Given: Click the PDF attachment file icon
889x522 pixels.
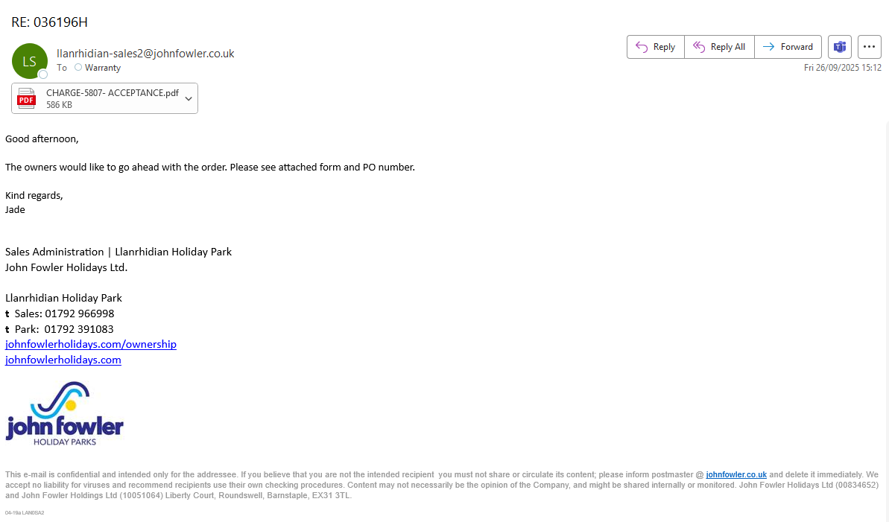Looking at the screenshot, I should [27, 98].
